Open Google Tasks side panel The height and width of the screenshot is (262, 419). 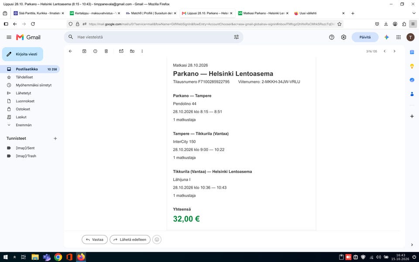412,80
